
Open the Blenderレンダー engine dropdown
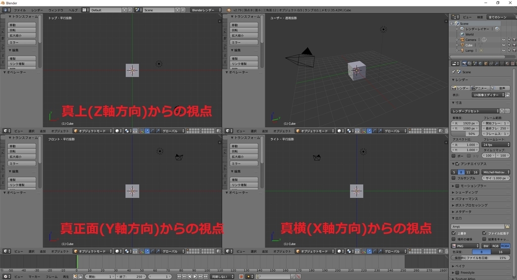click(206, 10)
